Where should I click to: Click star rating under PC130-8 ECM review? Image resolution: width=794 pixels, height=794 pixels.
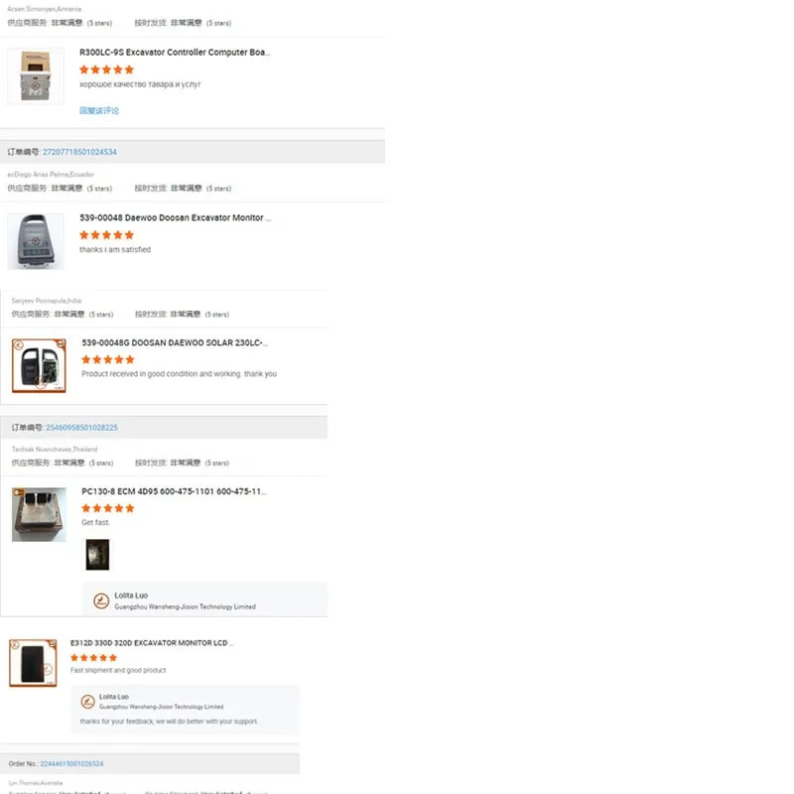point(108,508)
